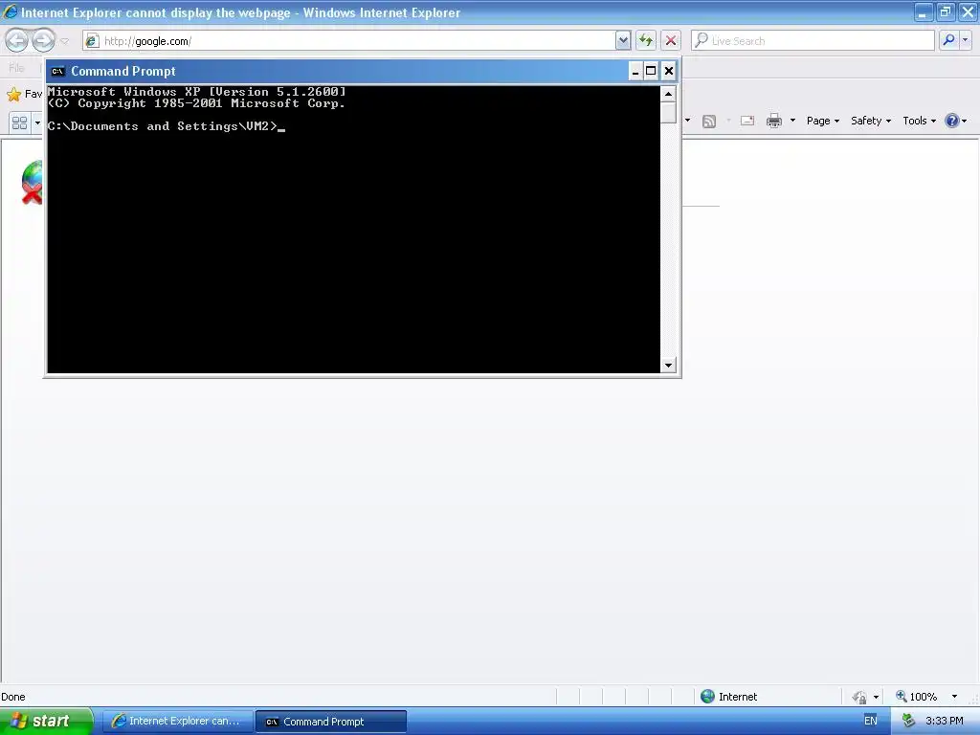This screenshot has height=735, width=980.
Task: Open the Tools menu
Action: (919, 121)
